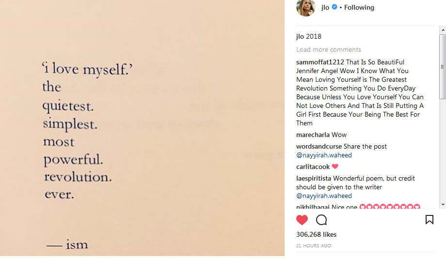Click @nayyirah.waheed mention in laespiritista's comment

click(x=324, y=196)
